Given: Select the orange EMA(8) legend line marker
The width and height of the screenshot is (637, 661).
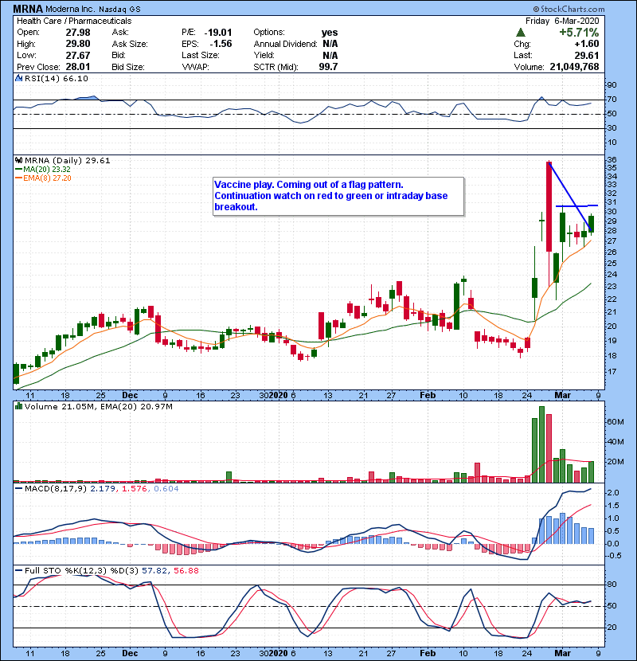Looking at the screenshot, I should pyautogui.click(x=19, y=178).
